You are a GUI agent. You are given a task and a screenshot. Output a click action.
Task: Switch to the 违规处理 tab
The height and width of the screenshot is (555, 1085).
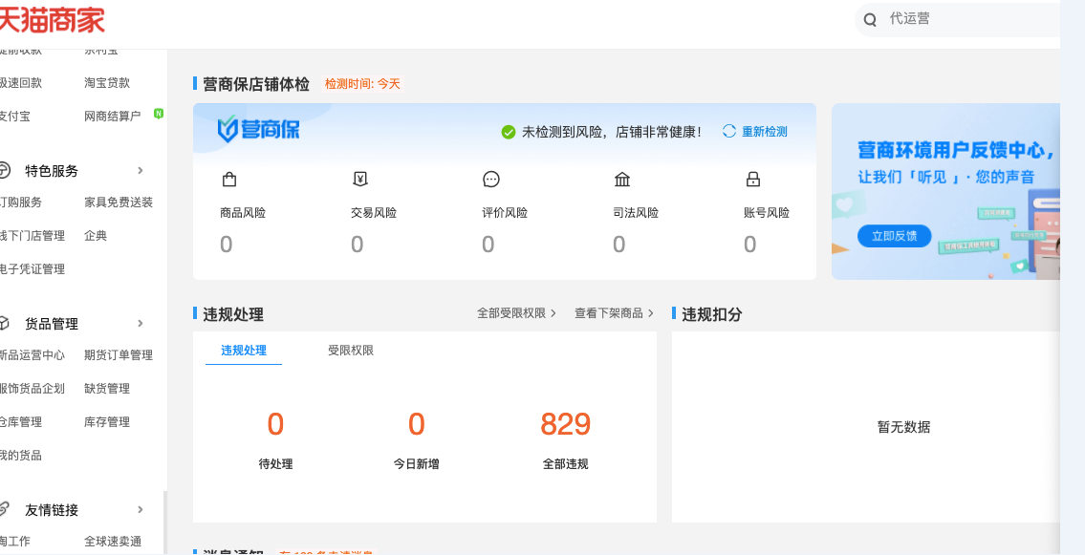[244, 351]
